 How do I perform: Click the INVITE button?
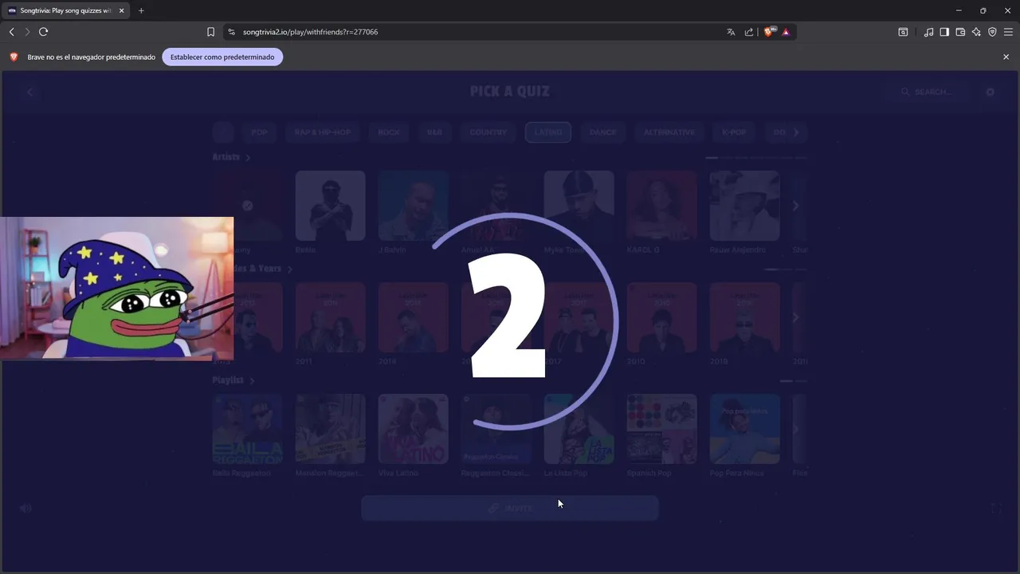coord(510,508)
